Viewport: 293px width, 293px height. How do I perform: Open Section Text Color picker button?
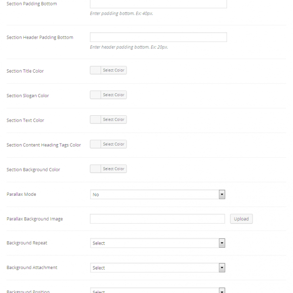click(114, 120)
